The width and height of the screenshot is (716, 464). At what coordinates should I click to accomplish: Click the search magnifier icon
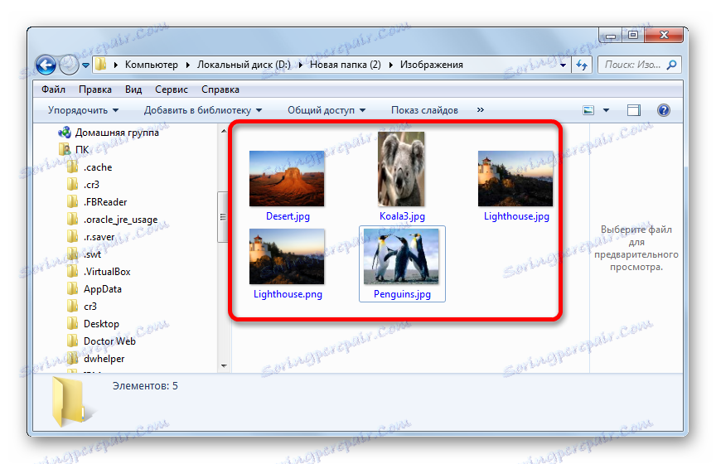[x=671, y=65]
